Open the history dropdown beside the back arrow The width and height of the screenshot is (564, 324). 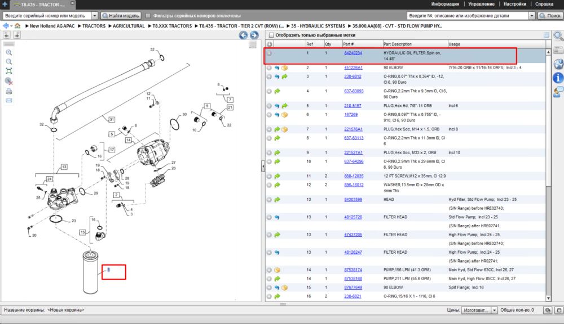click(x=11, y=26)
